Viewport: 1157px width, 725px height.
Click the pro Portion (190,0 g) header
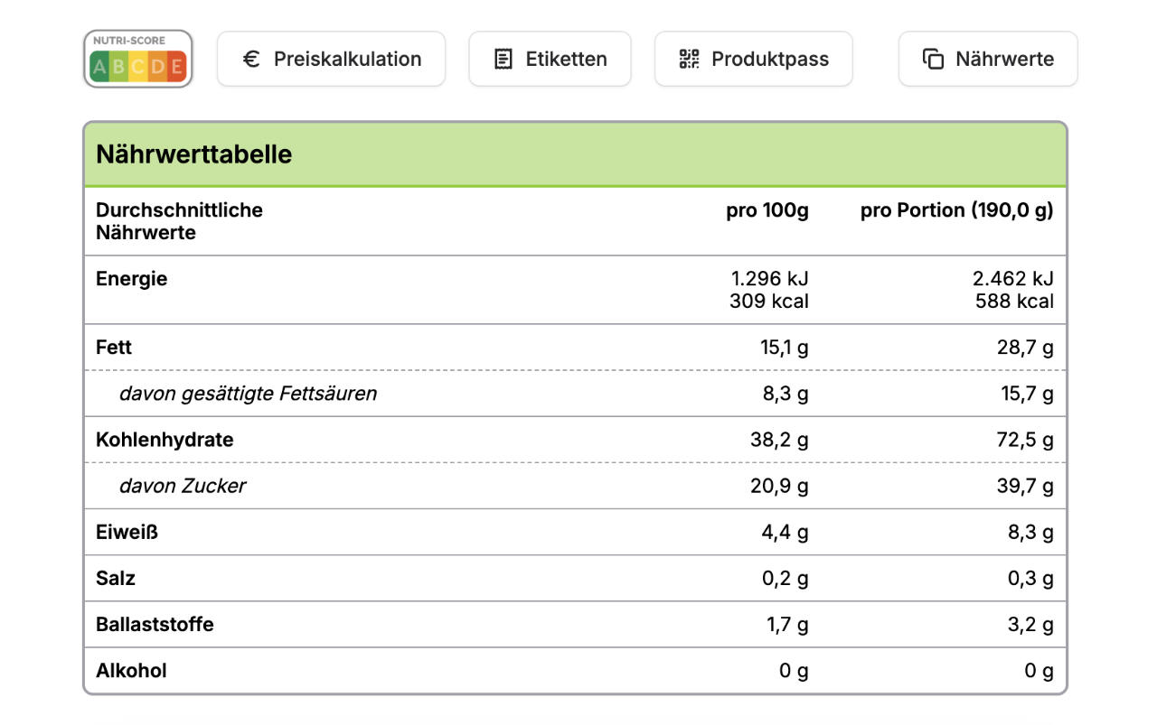click(x=956, y=210)
